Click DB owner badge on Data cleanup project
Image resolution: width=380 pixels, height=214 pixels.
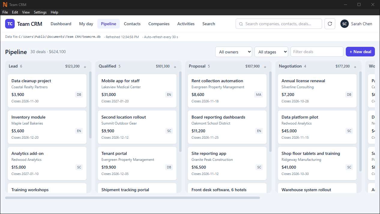[x=79, y=95]
